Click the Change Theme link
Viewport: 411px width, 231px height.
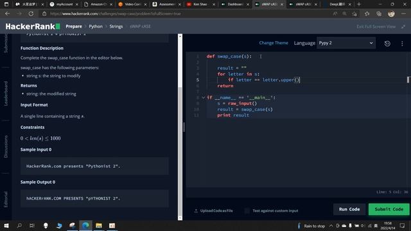(274, 43)
